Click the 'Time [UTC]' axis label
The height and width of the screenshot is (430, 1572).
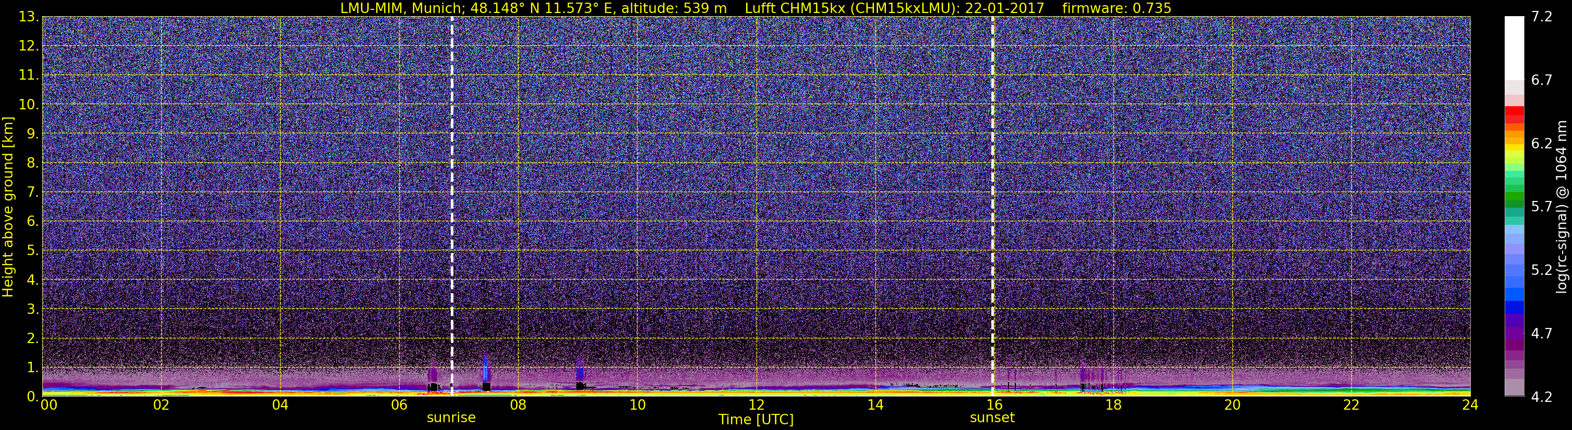[756, 420]
